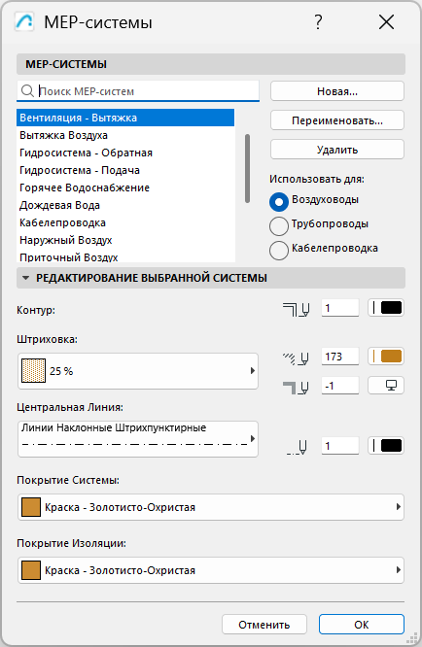
Task: Select Вытяжка Воздуха in the list
Action: 125,135
